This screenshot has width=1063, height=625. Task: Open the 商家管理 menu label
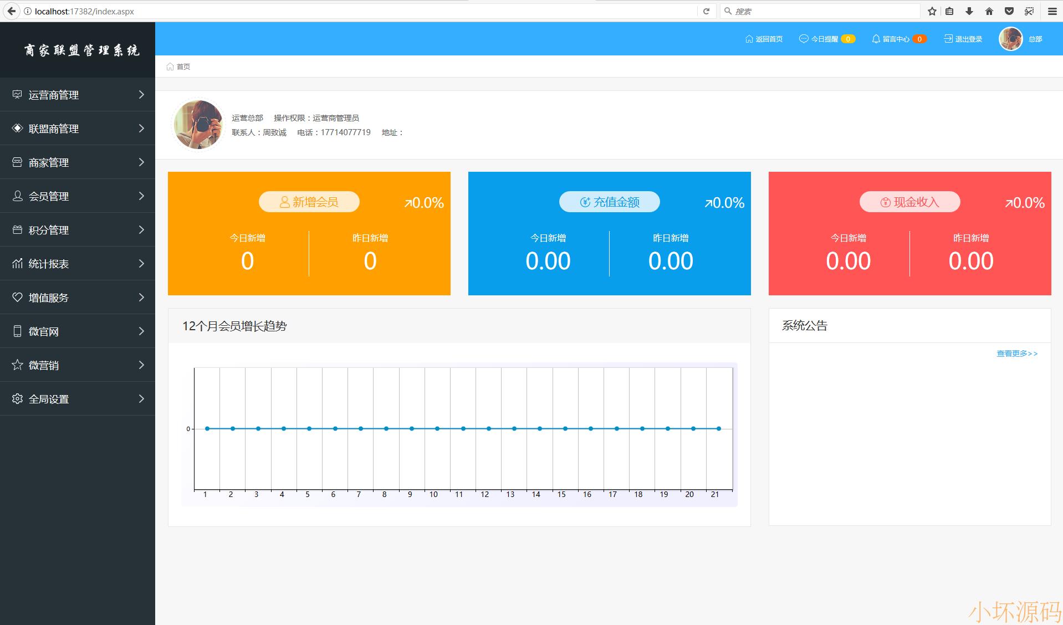49,163
